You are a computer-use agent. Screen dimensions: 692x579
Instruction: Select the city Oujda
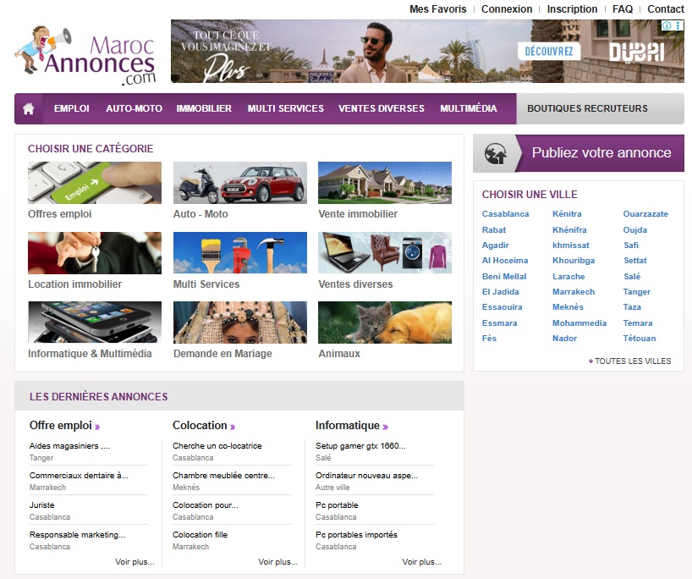pos(634,229)
